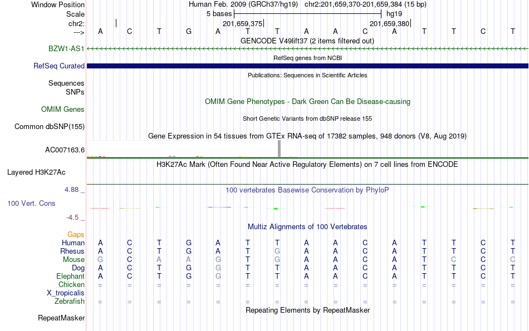Open OMIM Gene Phenotypes track title
The height and width of the screenshot is (331, 529).
308,101
